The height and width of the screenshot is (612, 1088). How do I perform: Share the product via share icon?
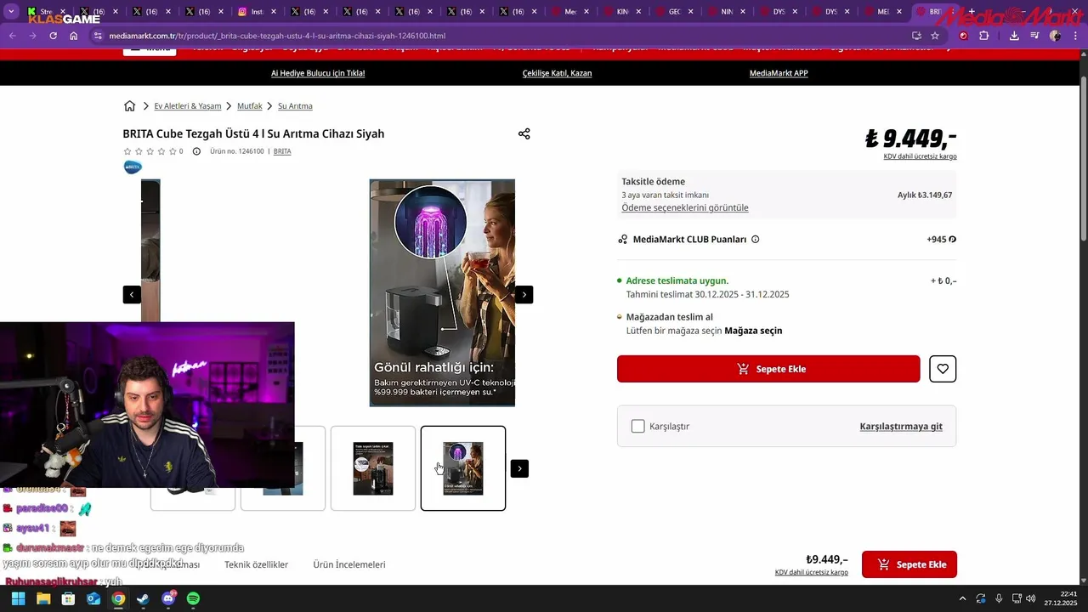pyautogui.click(x=524, y=134)
